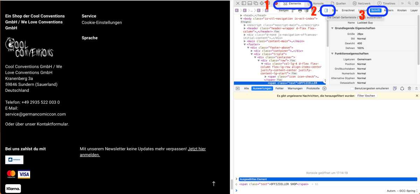Click the Visa payment logo
This screenshot has width=420, height=194.
[x=24, y=174]
